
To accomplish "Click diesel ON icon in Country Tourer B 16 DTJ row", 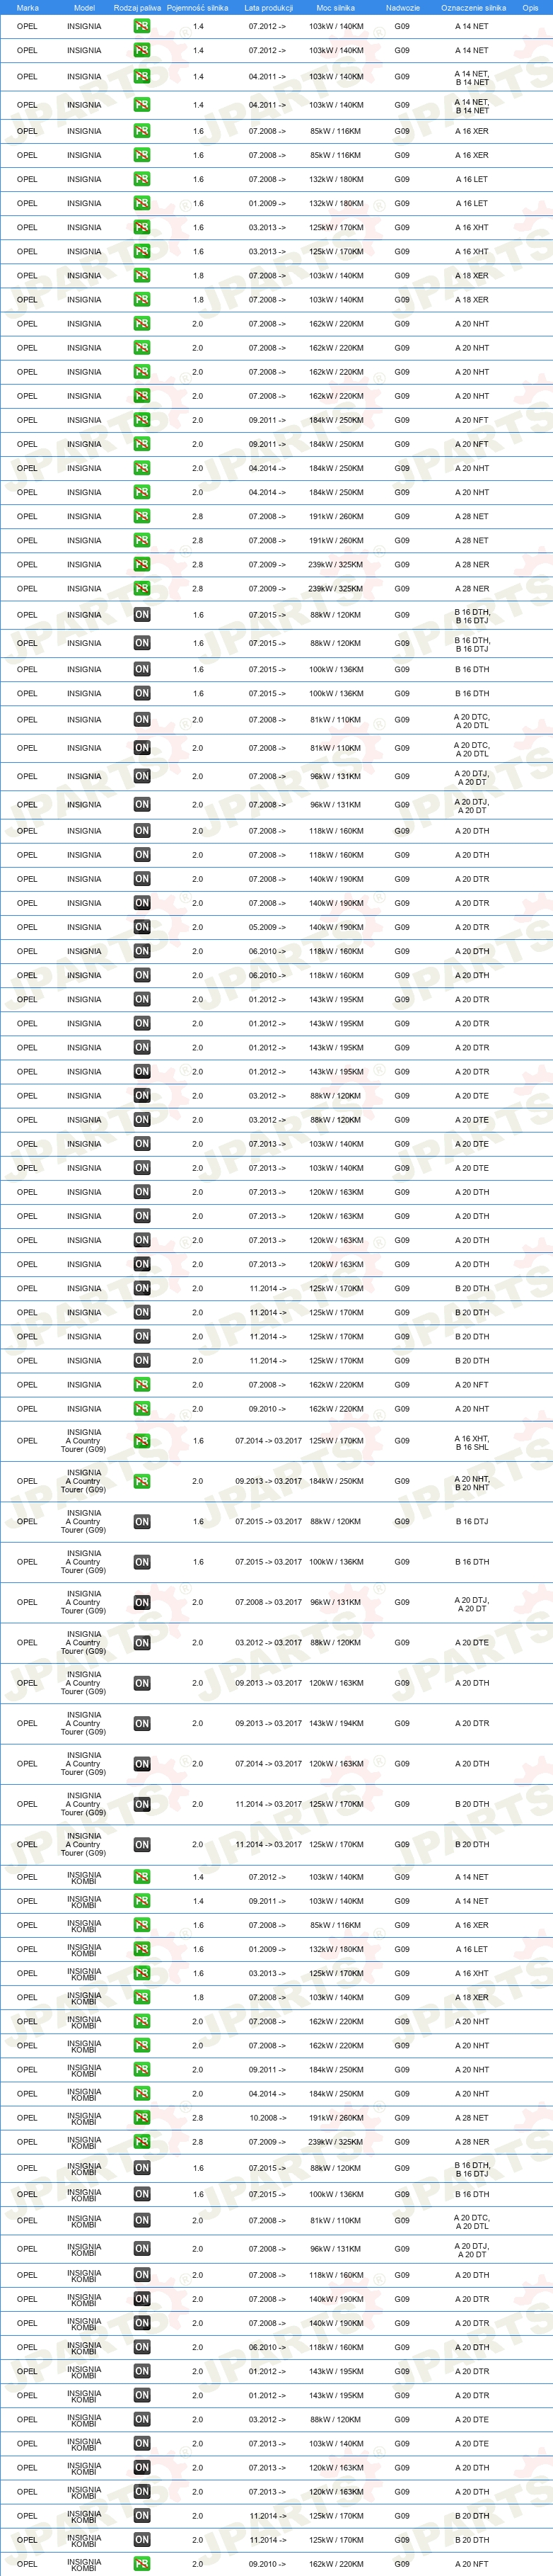I will coord(141,1522).
